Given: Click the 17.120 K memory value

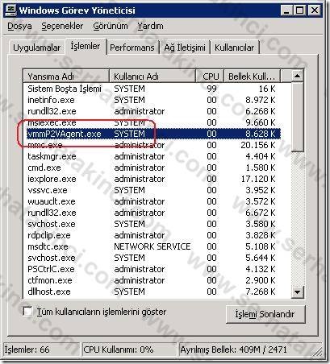Looking at the screenshot, I should (258, 179).
